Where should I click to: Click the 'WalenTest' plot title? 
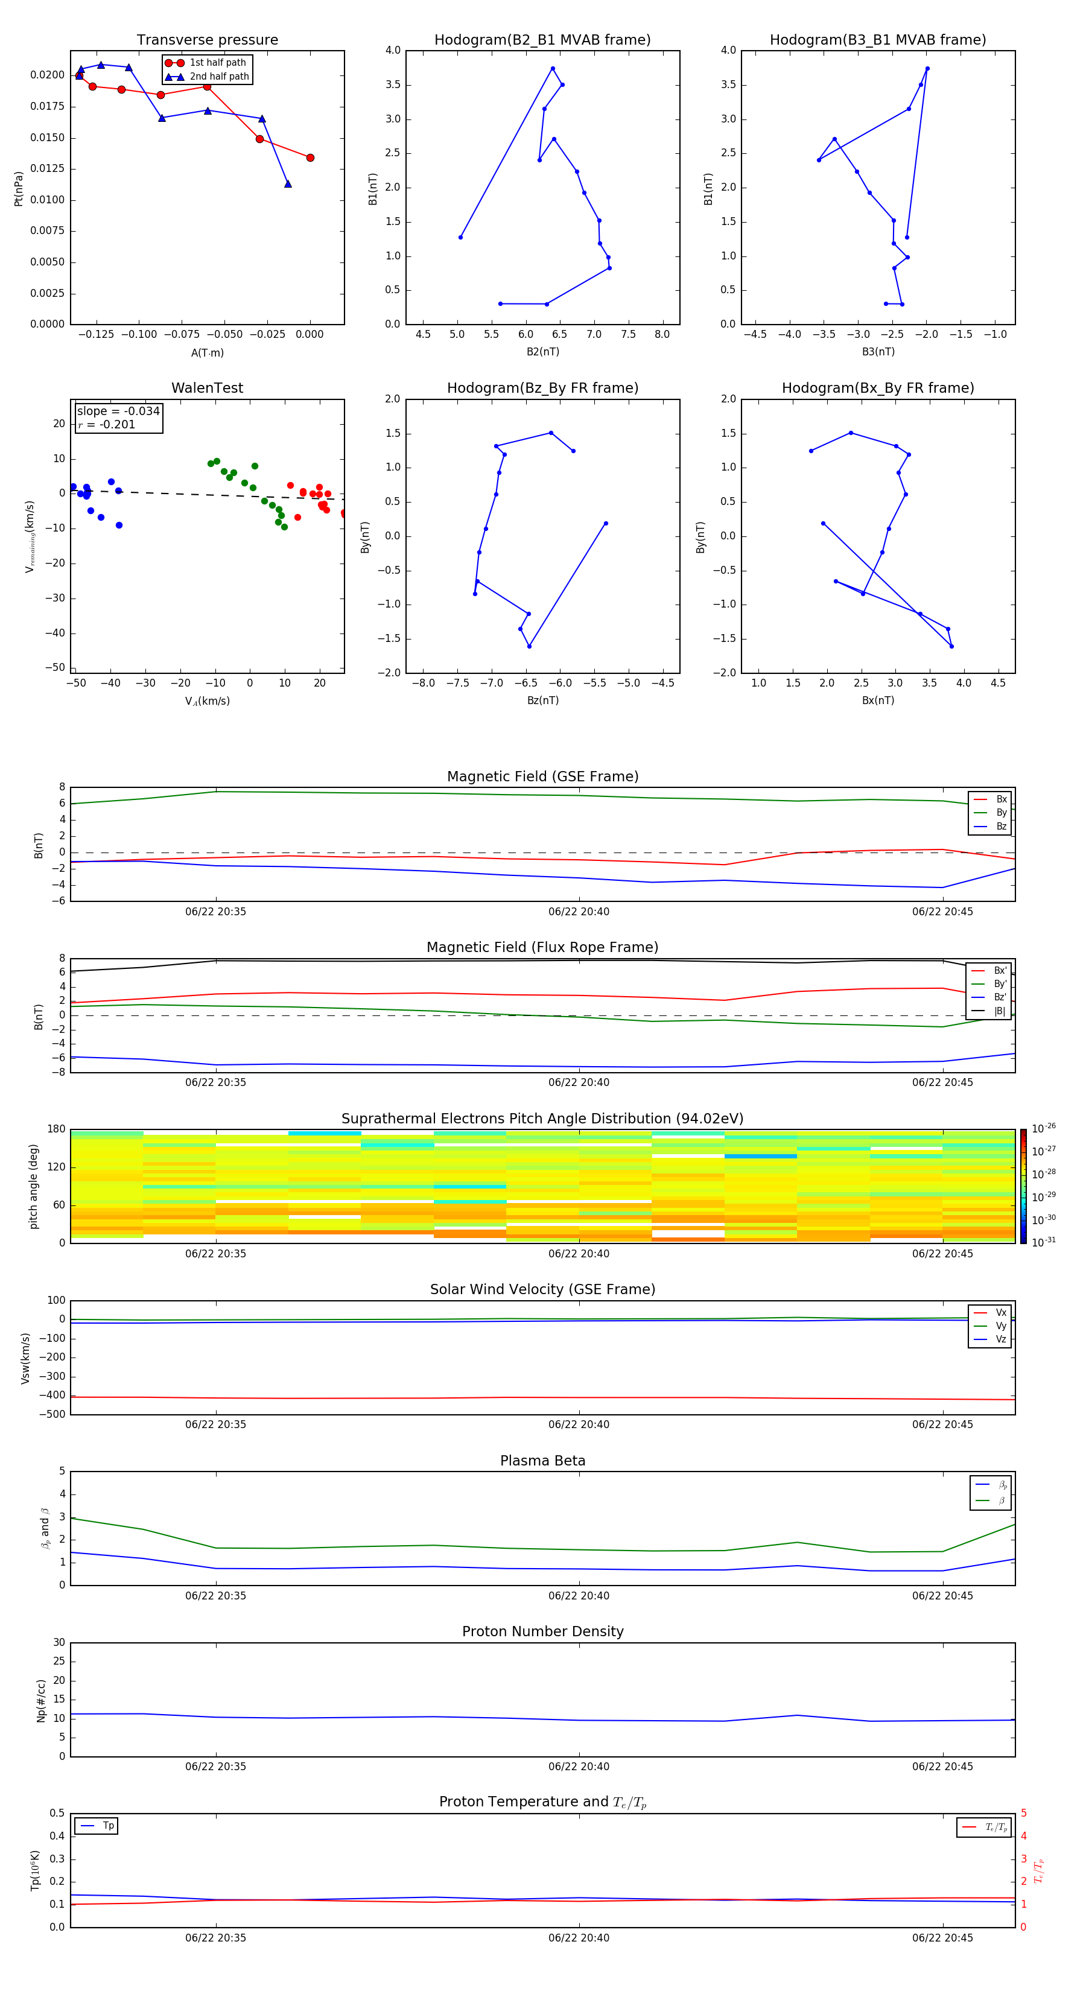coord(207,388)
